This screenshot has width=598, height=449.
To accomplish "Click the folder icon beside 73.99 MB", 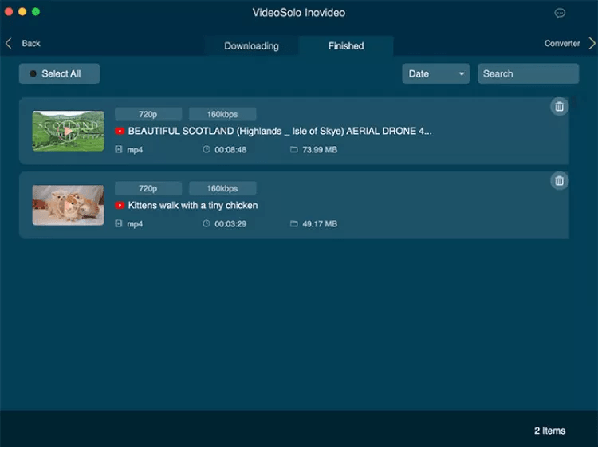I will pyautogui.click(x=293, y=150).
